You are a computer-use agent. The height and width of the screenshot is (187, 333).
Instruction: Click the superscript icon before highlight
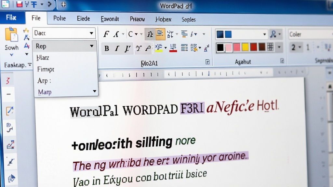click(x=148, y=49)
